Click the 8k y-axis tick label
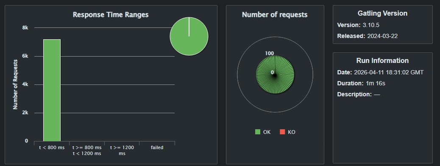This screenshot has width=440, height=166. (x=25, y=28)
